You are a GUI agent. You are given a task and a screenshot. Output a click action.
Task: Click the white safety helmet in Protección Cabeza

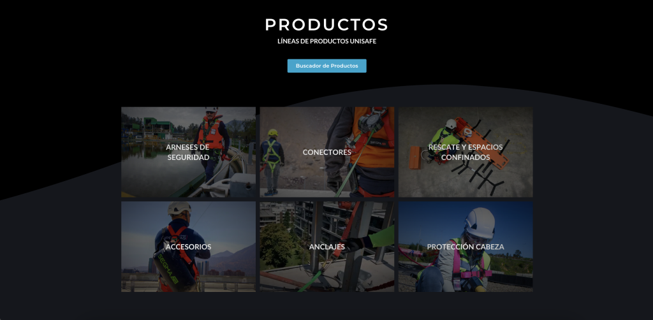(x=480, y=222)
